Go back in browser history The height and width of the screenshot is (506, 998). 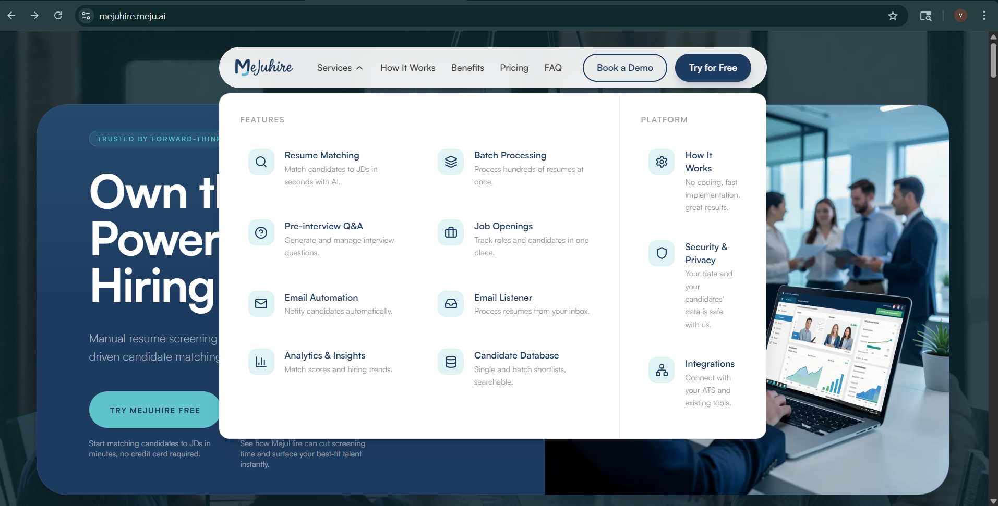click(x=11, y=16)
